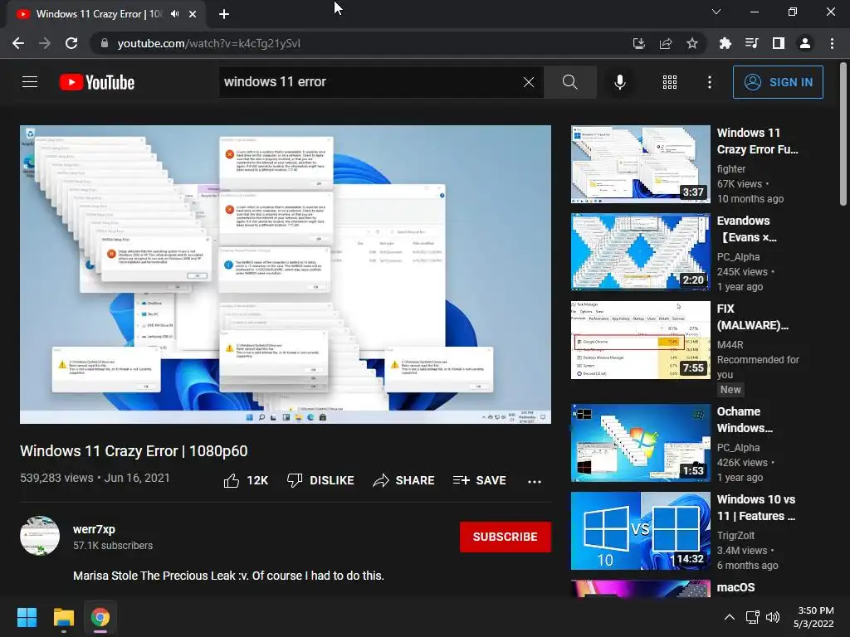Open more actions ellipsis under video
The image size is (850, 637).
534,481
